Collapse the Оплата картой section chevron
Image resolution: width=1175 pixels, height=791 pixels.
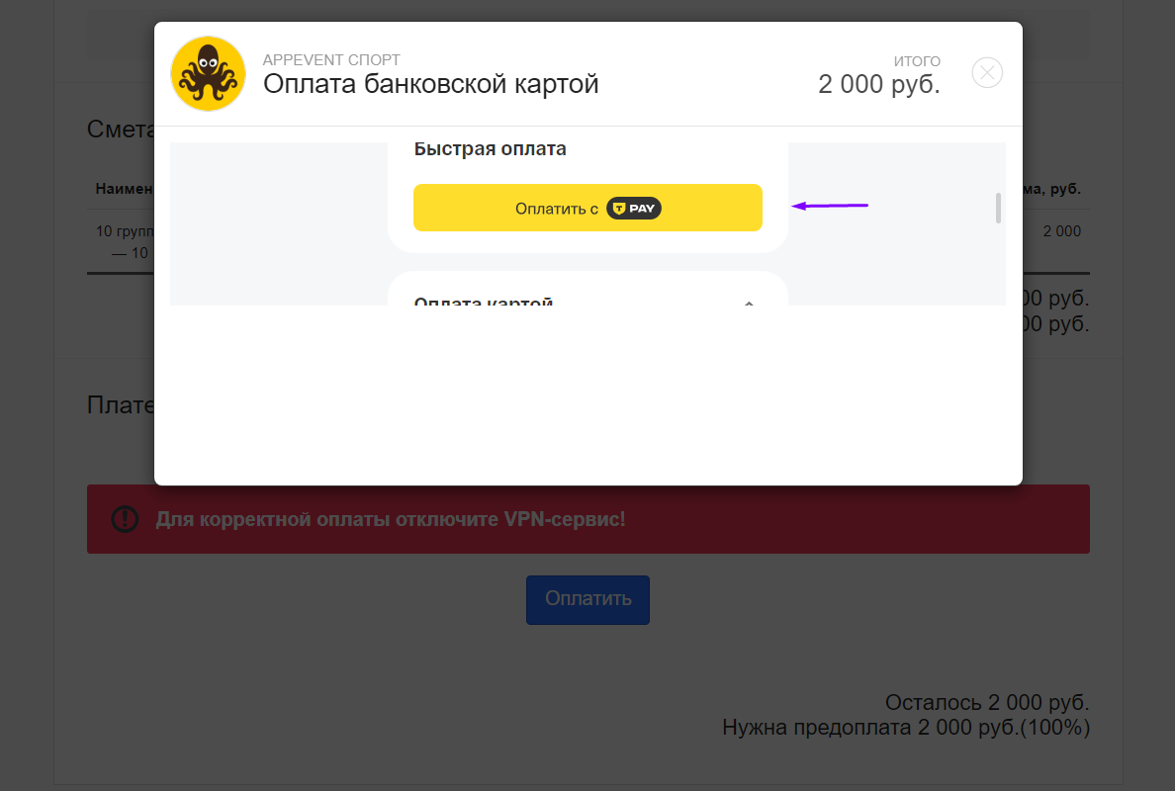tap(748, 303)
